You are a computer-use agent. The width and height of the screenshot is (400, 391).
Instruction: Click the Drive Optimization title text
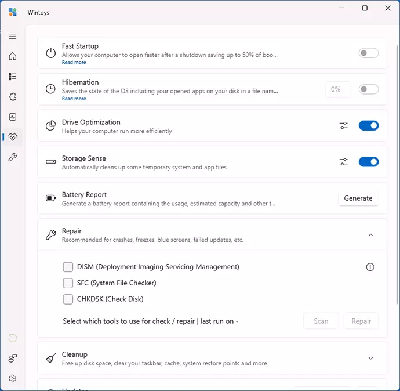(91, 122)
